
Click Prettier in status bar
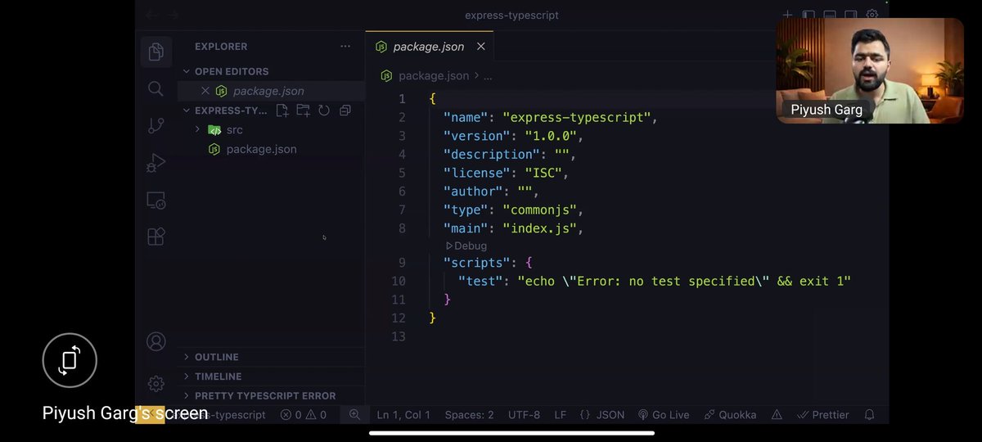[823, 415]
